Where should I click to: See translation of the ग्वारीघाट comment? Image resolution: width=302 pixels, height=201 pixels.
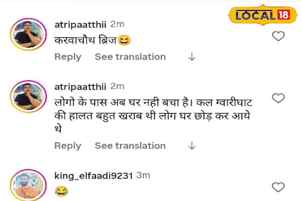130,146
